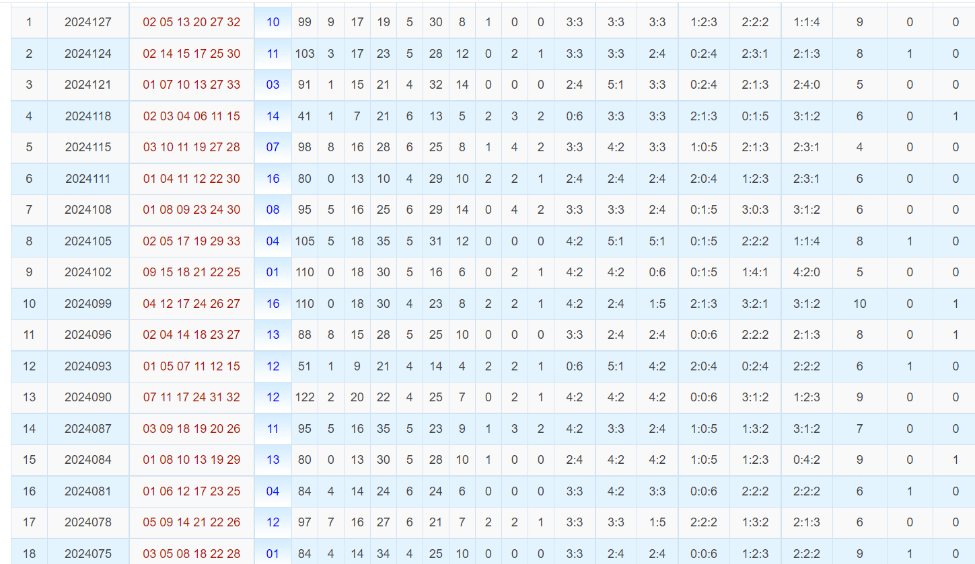Click row index 17
The height and width of the screenshot is (564, 975).
[29, 522]
